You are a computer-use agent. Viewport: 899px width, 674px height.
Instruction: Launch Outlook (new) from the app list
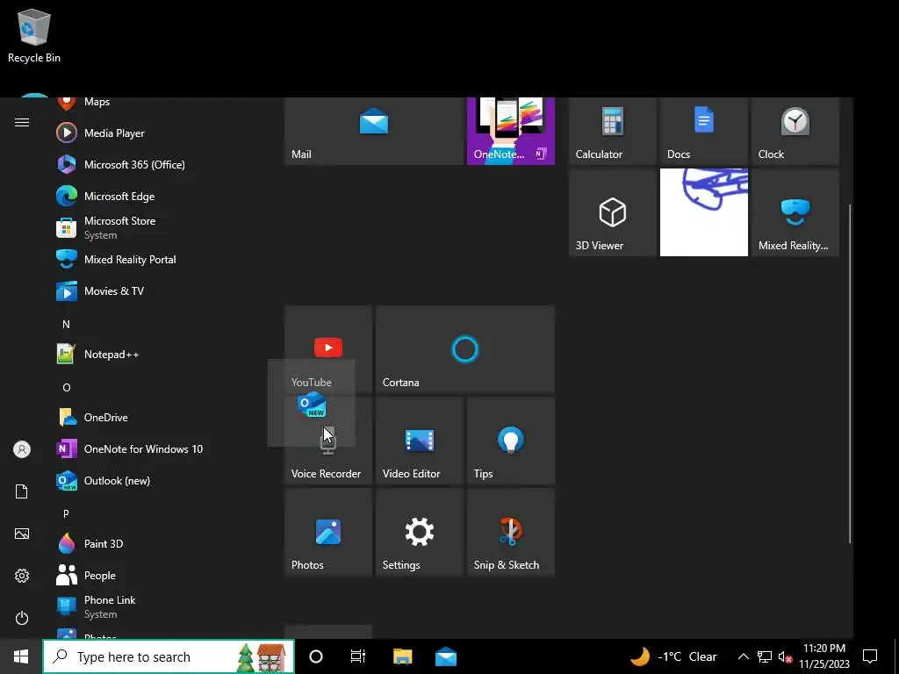(x=155, y=480)
